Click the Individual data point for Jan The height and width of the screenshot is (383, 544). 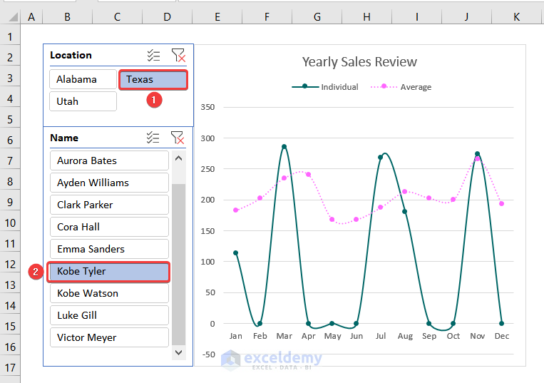(x=236, y=253)
